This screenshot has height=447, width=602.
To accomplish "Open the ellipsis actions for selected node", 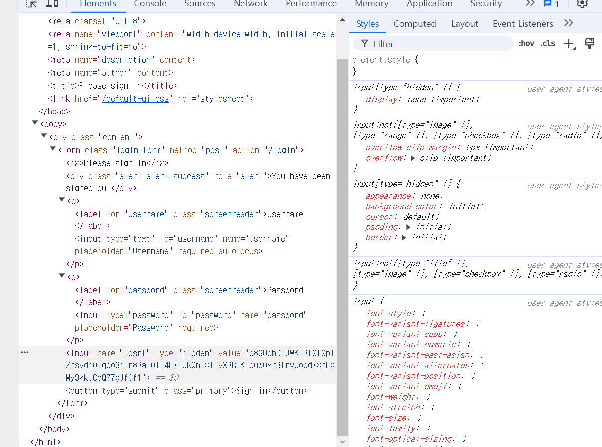I will pos(25,352).
